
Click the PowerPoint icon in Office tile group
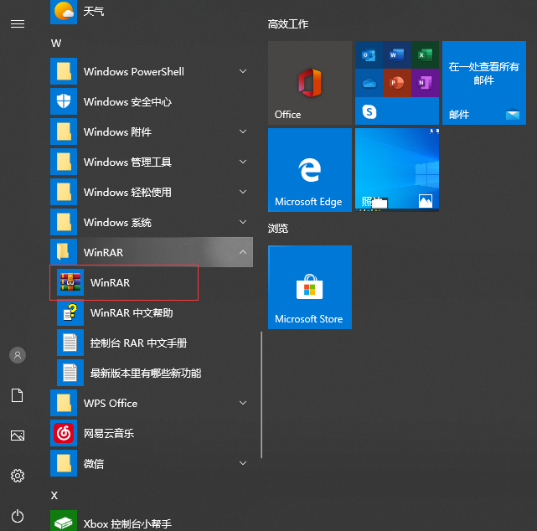(x=397, y=83)
